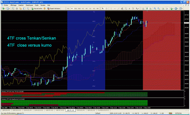Select the text label tool
The width and height of the screenshot is (190, 115).
[133, 8]
